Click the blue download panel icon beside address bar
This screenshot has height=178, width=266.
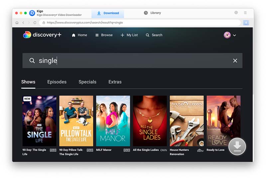pyautogui.click(x=246, y=23)
